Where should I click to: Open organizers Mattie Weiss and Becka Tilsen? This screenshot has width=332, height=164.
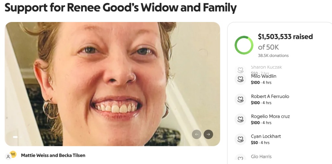(x=53, y=155)
